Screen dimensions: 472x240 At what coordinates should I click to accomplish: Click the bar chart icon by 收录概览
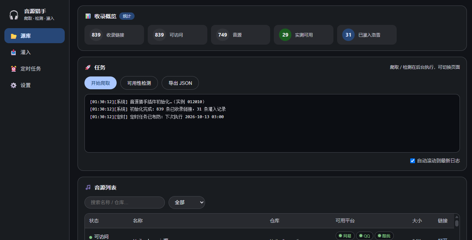tap(88, 16)
